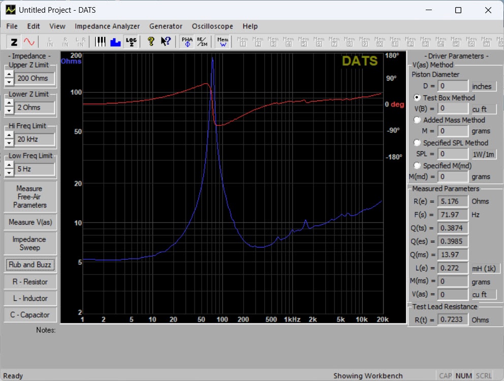Click the Z impedance analyzer toolbar icon
The height and width of the screenshot is (381, 504).
point(14,42)
